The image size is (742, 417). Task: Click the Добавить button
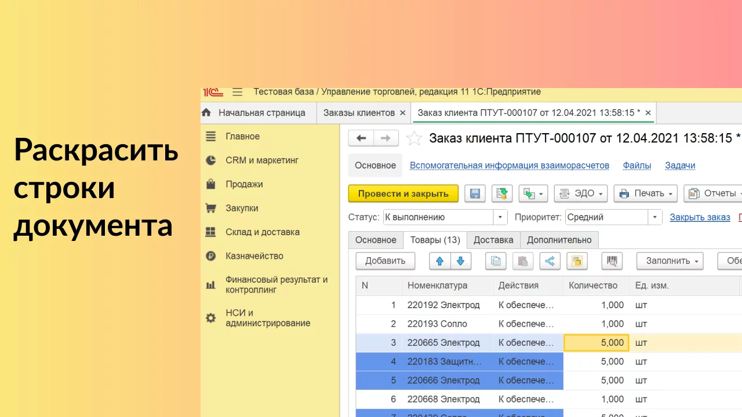(x=385, y=261)
